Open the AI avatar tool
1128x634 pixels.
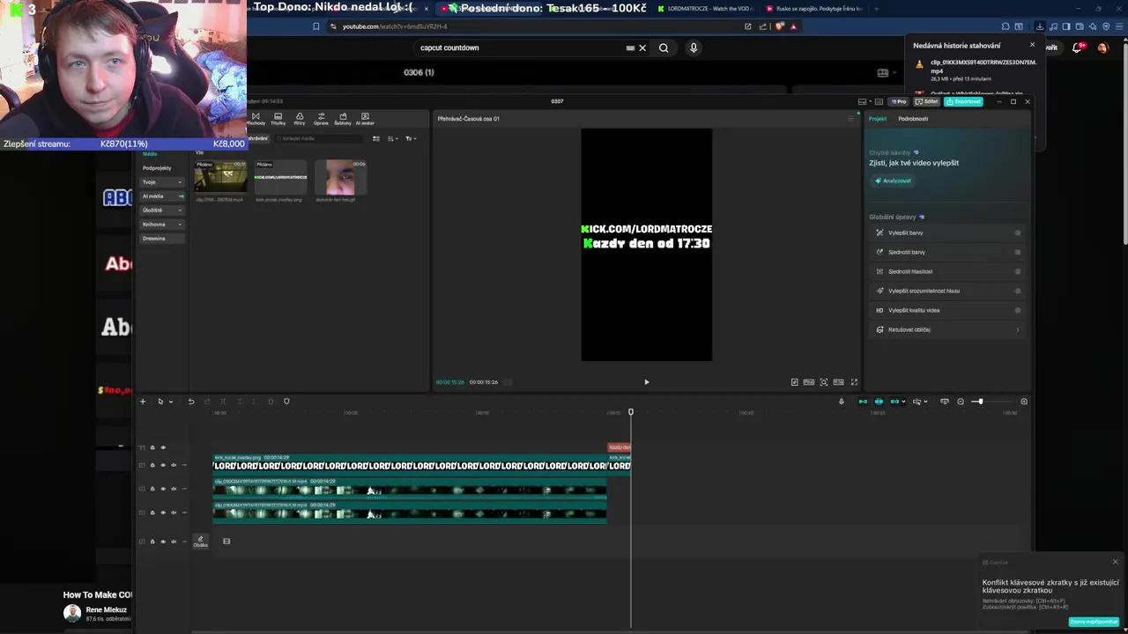point(365,119)
